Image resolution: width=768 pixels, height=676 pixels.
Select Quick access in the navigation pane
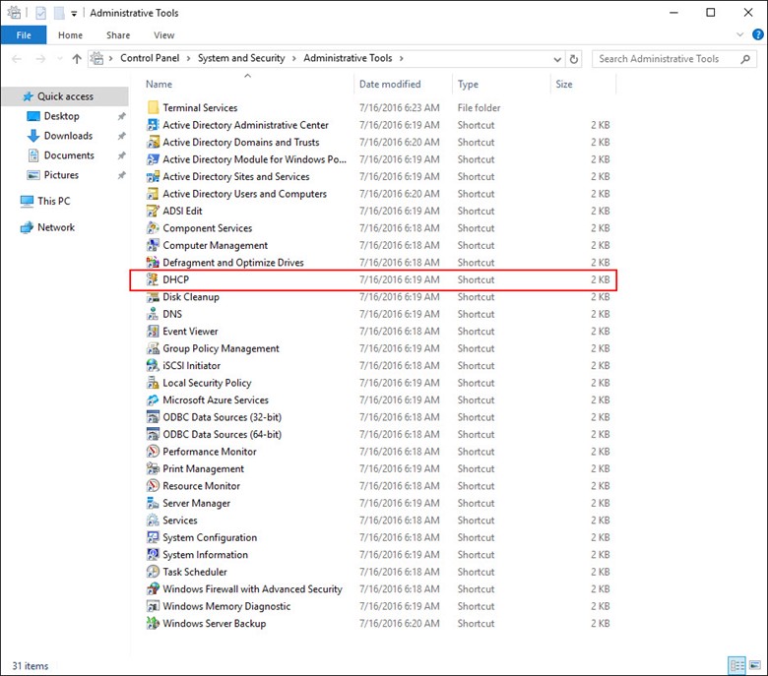pos(65,96)
